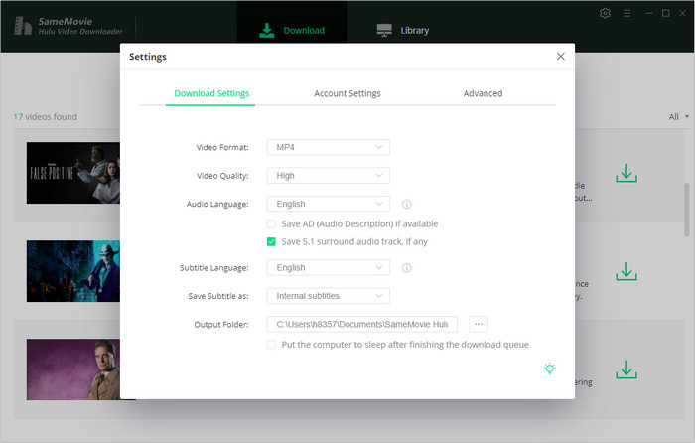Click the download arrow for third video

(x=625, y=369)
